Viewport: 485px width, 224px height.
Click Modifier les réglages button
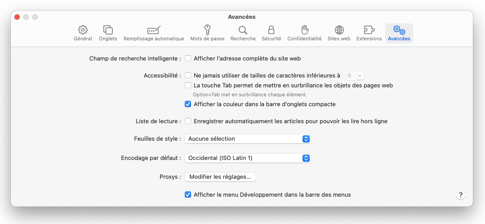click(220, 177)
